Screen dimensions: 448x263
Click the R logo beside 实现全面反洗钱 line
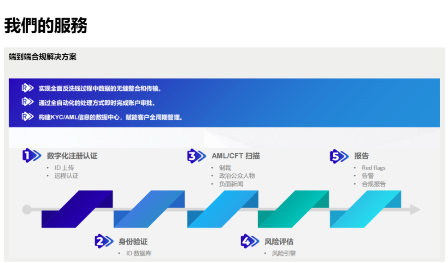(x=28, y=88)
